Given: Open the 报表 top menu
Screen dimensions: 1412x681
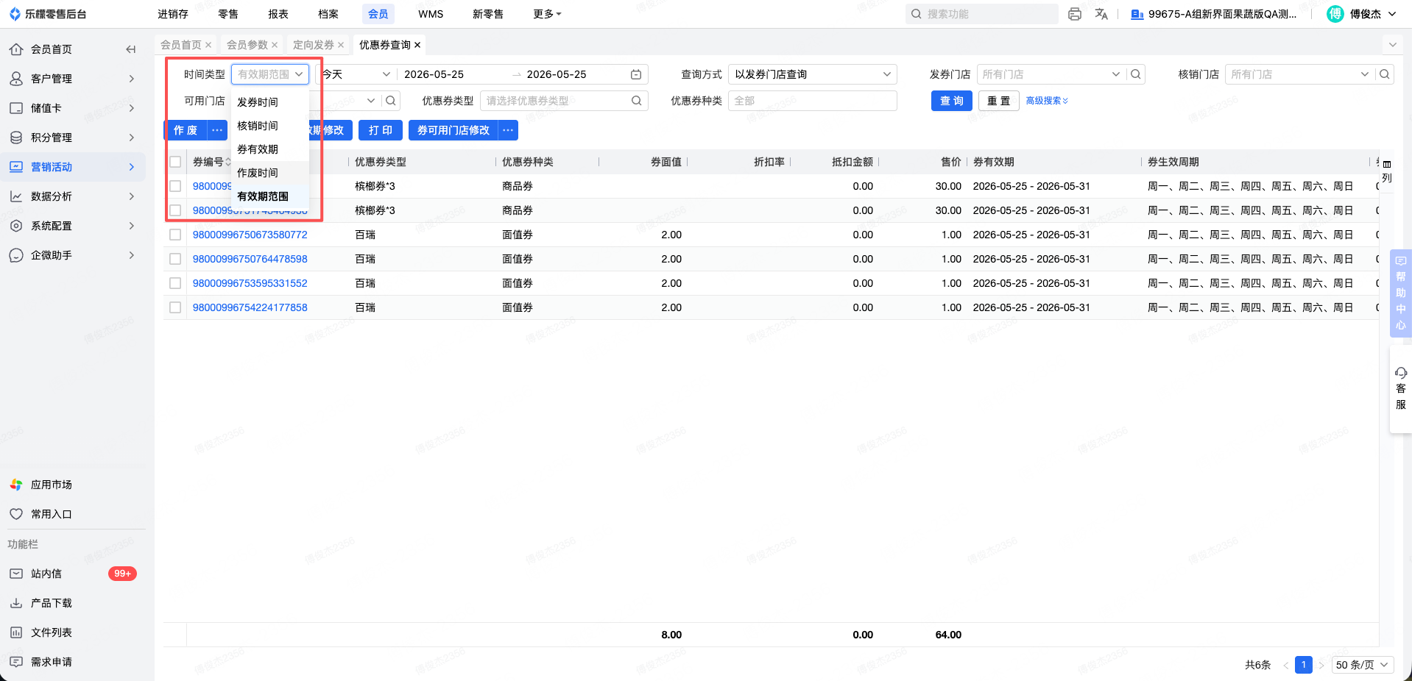Looking at the screenshot, I should [x=278, y=14].
